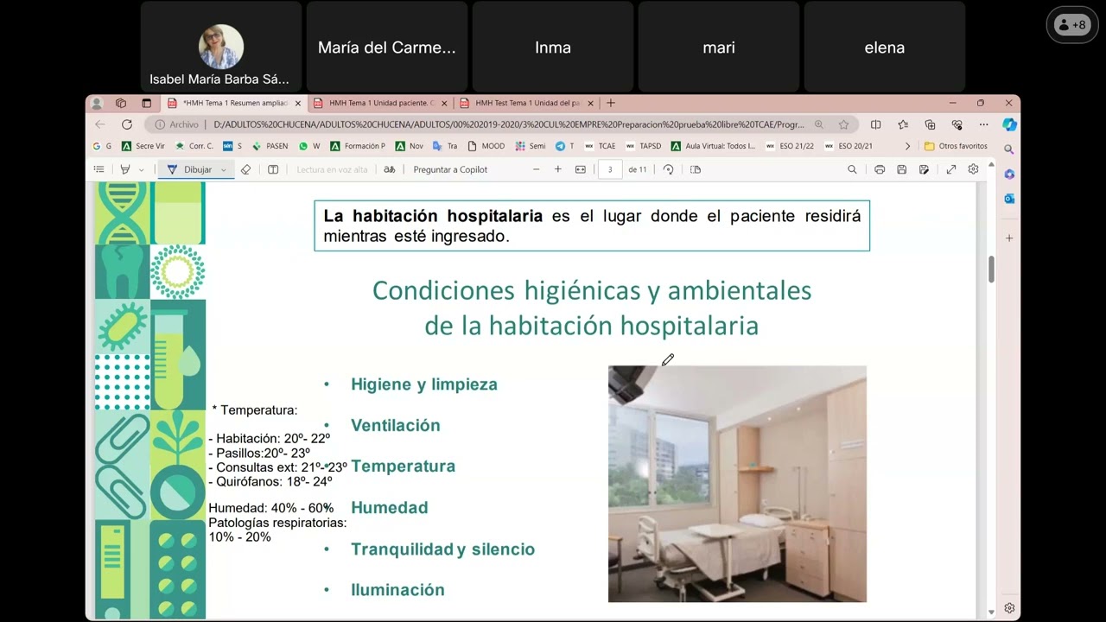Reload the page with refresh button
Viewport: 1106px width, 622px height.
[127, 124]
